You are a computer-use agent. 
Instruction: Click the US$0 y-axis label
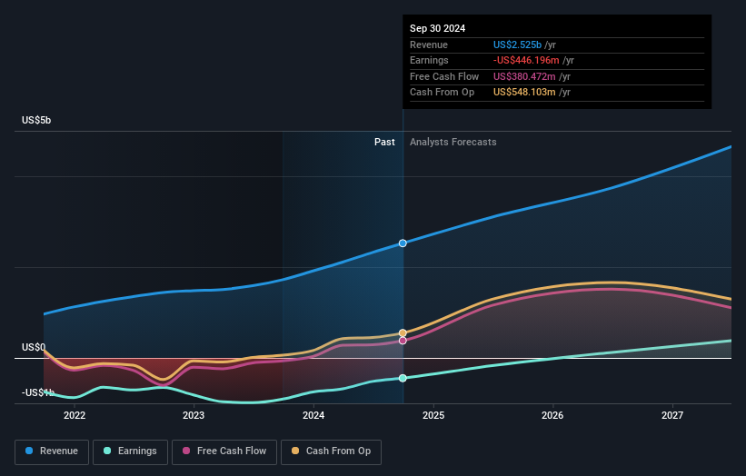point(34,347)
